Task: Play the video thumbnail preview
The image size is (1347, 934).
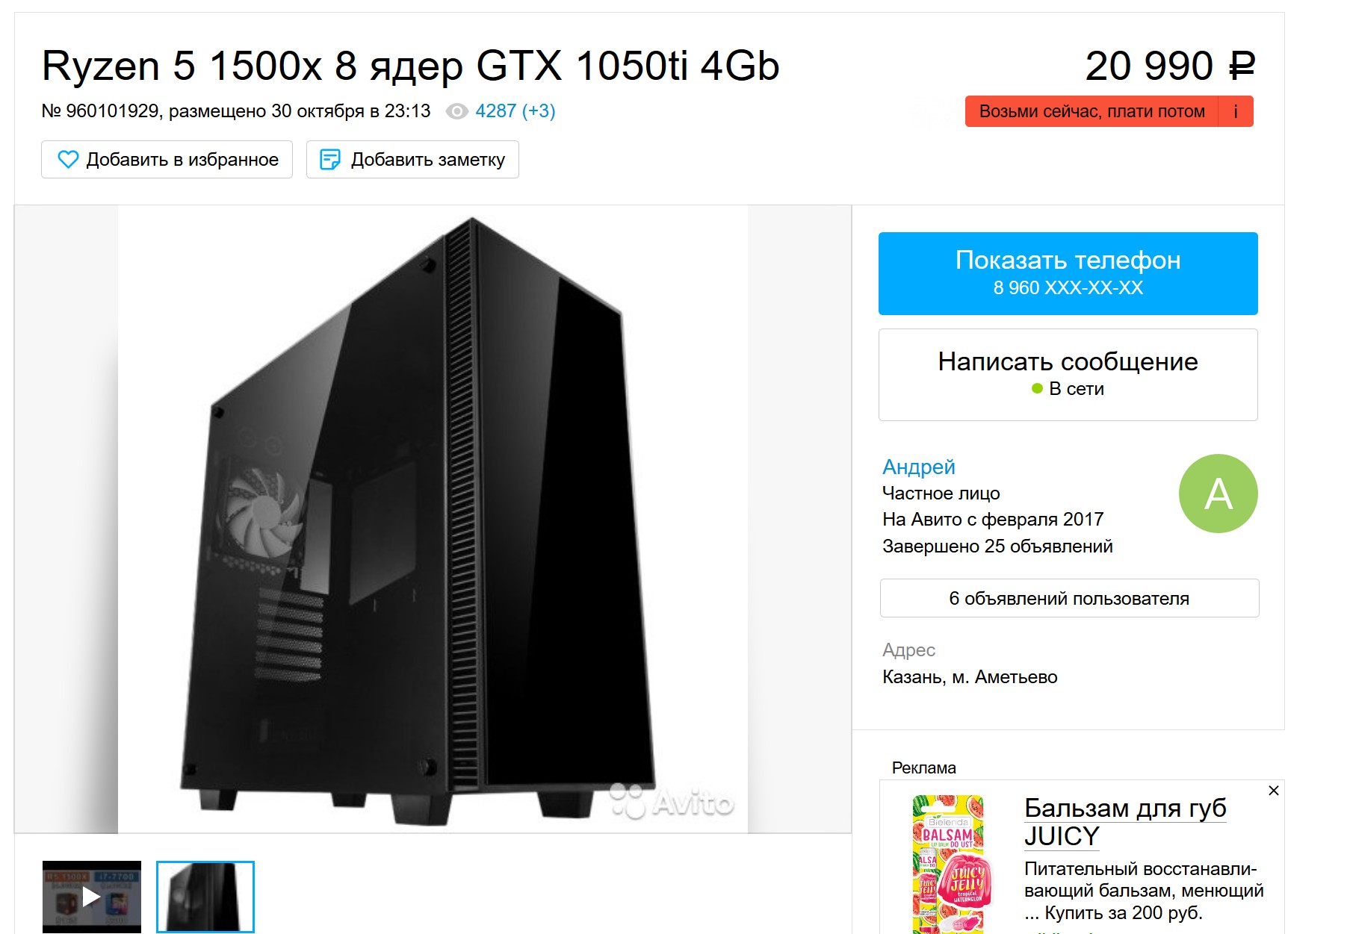Action: (92, 897)
